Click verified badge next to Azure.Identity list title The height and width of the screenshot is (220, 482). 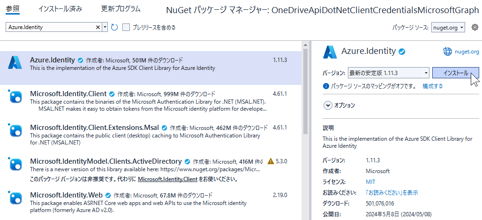coord(80,60)
